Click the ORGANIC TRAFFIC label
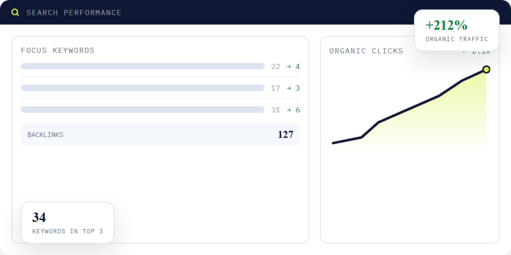Image resolution: width=511 pixels, height=255 pixels. pyautogui.click(x=457, y=39)
